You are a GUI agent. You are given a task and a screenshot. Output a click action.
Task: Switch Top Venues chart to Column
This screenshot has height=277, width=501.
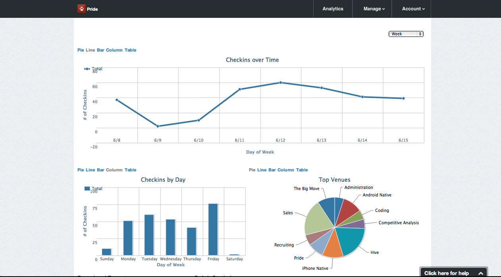pyautogui.click(x=286, y=170)
